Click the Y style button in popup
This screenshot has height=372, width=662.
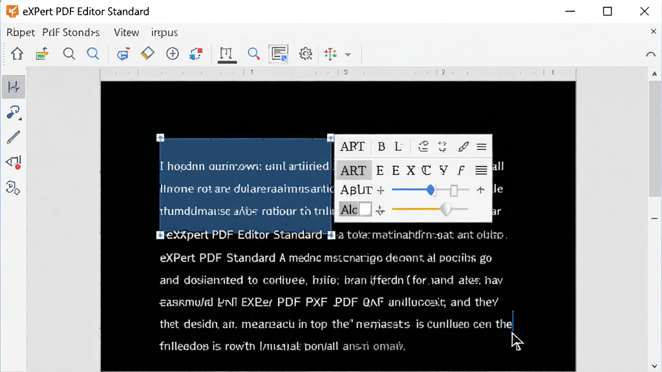pyautogui.click(x=443, y=170)
